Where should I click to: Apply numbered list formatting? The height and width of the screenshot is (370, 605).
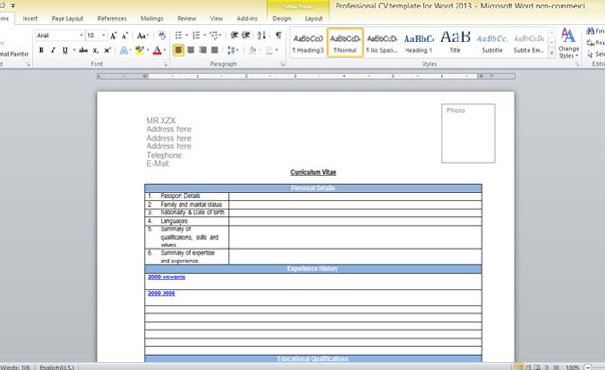[196, 36]
